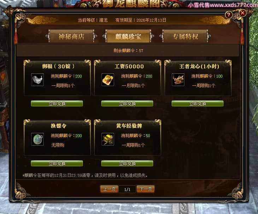Image resolution: width=258 pixels, height=214 pixels.
Task: Select the yellow cart experience icon
Action: [x=108, y=139]
